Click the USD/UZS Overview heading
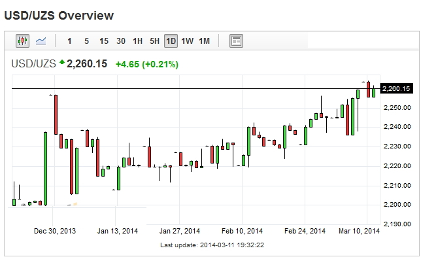Viewport: 421px width, 259px height. click(x=59, y=15)
